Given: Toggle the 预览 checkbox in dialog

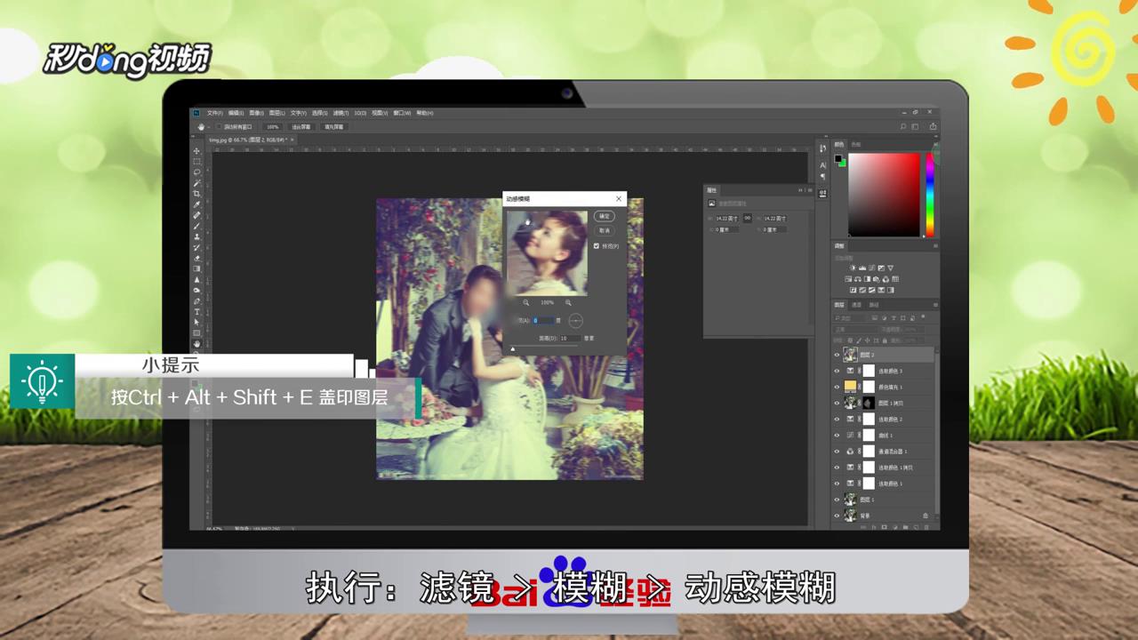Looking at the screenshot, I should pos(597,246).
